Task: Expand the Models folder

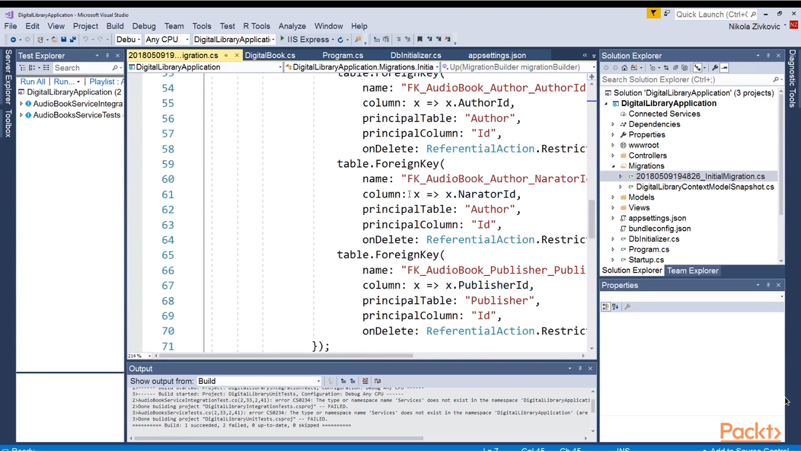Action: click(x=613, y=197)
